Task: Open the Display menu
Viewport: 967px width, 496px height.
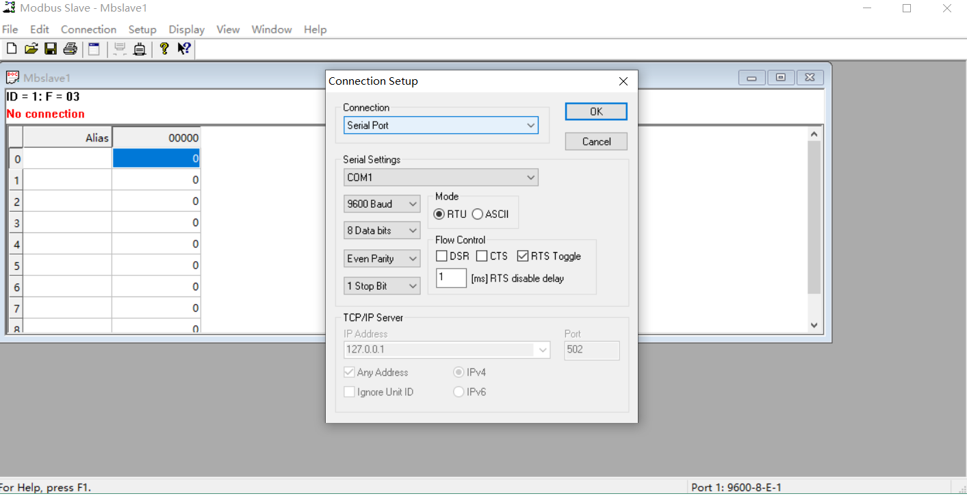Action: [x=187, y=29]
